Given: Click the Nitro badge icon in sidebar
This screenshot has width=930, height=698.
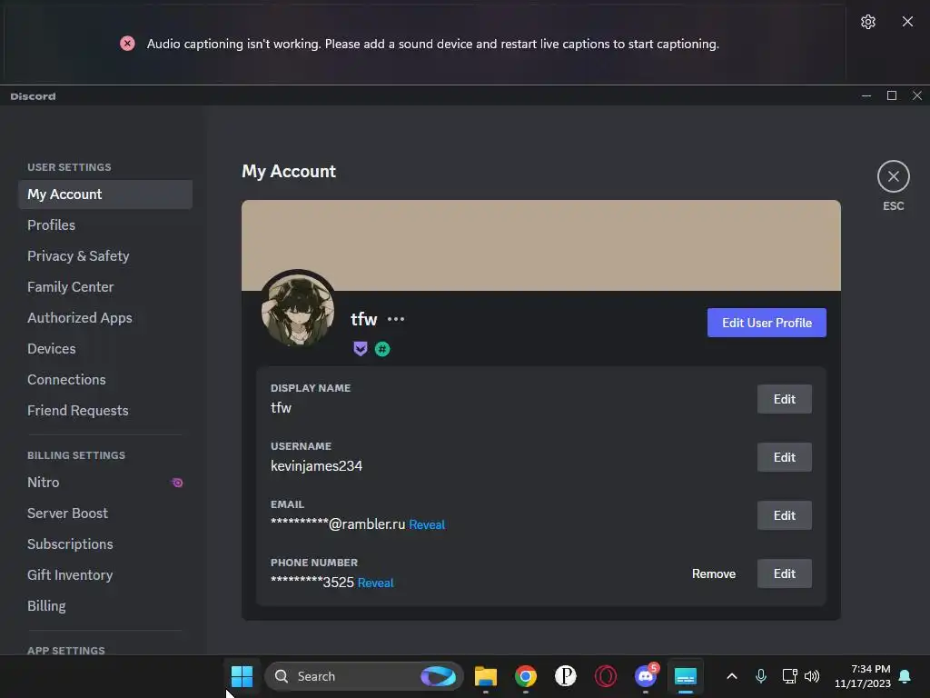Looking at the screenshot, I should [177, 483].
